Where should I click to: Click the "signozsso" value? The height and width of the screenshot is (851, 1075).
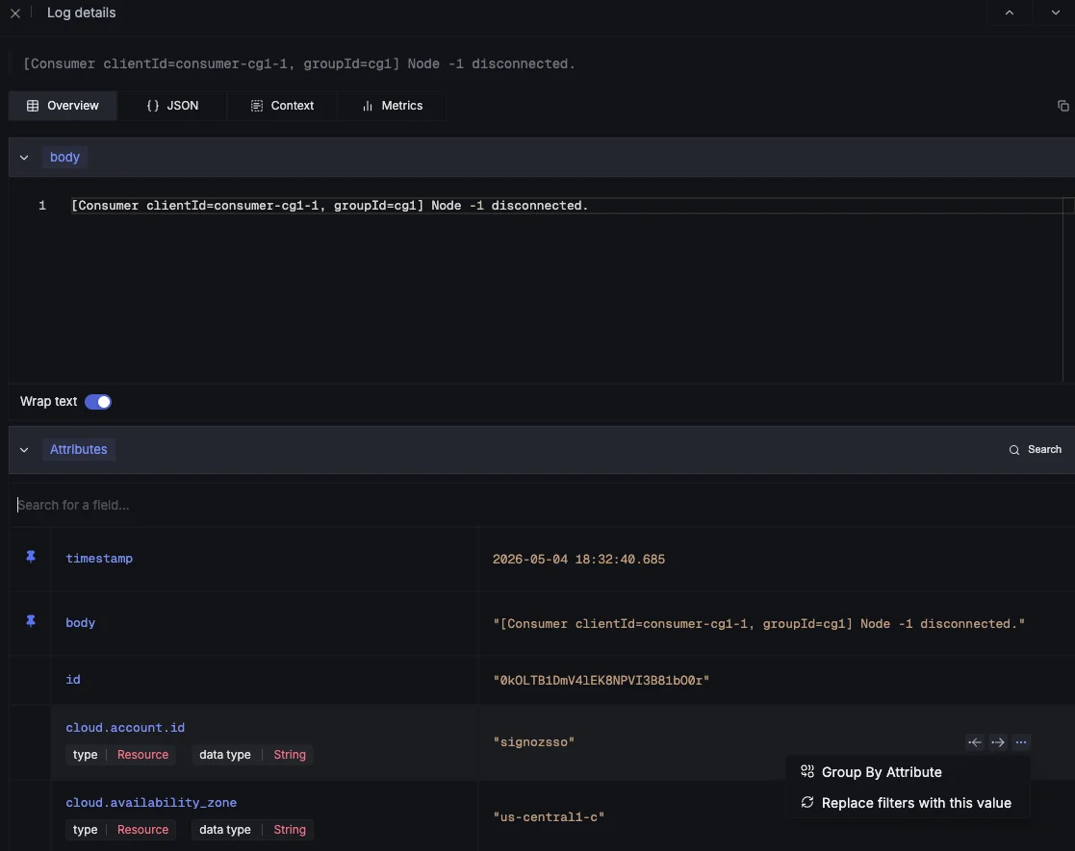tap(533, 742)
